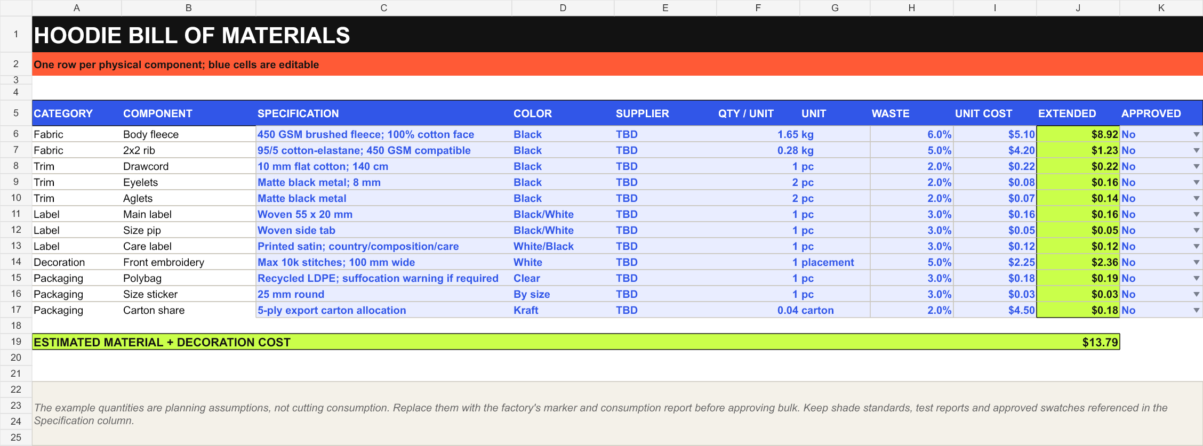This screenshot has width=1203, height=446.
Task: Select '95/5 cotton-elastane; 450 GSM compatible' cell
Action: click(x=384, y=150)
